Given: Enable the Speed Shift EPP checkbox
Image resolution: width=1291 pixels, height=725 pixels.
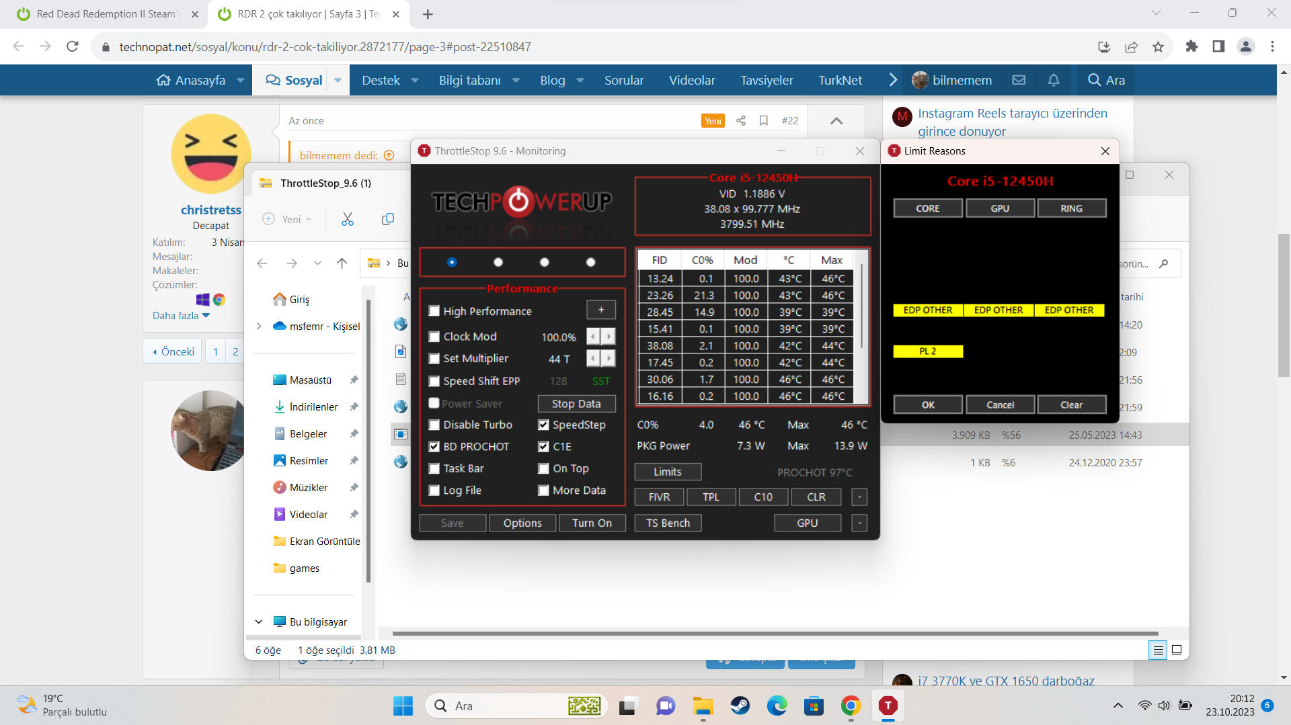Looking at the screenshot, I should click(434, 381).
